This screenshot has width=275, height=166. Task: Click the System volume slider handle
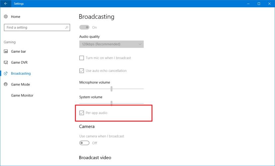[111, 103]
